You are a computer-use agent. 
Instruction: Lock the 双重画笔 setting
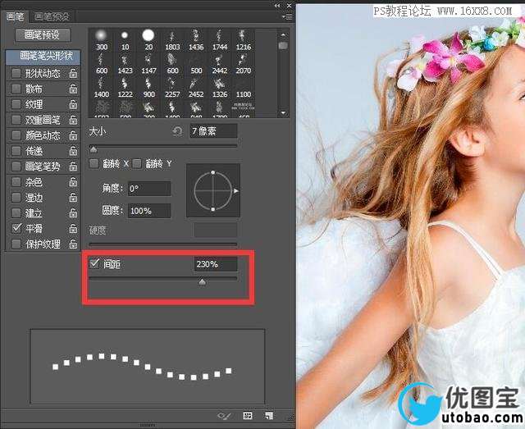click(x=73, y=120)
